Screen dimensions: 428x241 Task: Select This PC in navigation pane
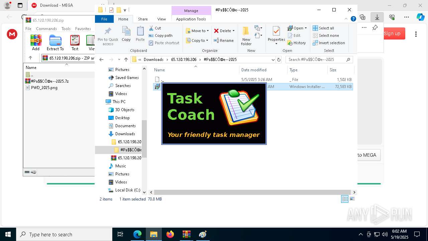[x=115, y=102]
